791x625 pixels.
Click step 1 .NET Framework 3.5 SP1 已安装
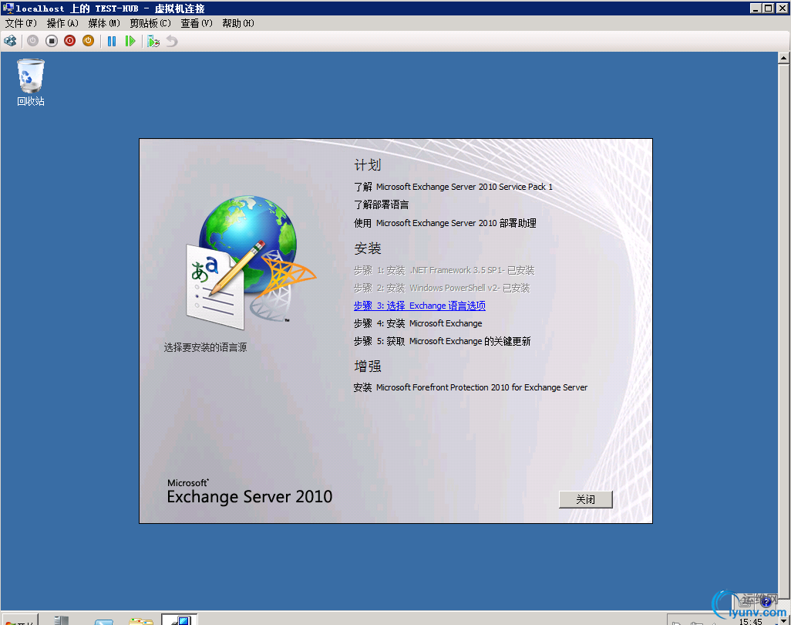[x=444, y=270]
